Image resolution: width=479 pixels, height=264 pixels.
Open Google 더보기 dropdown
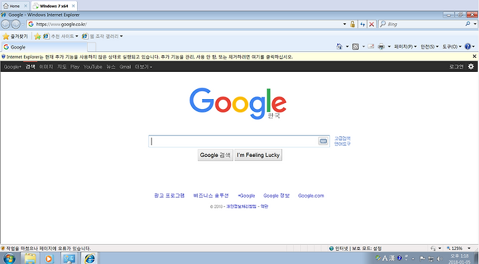143,66
